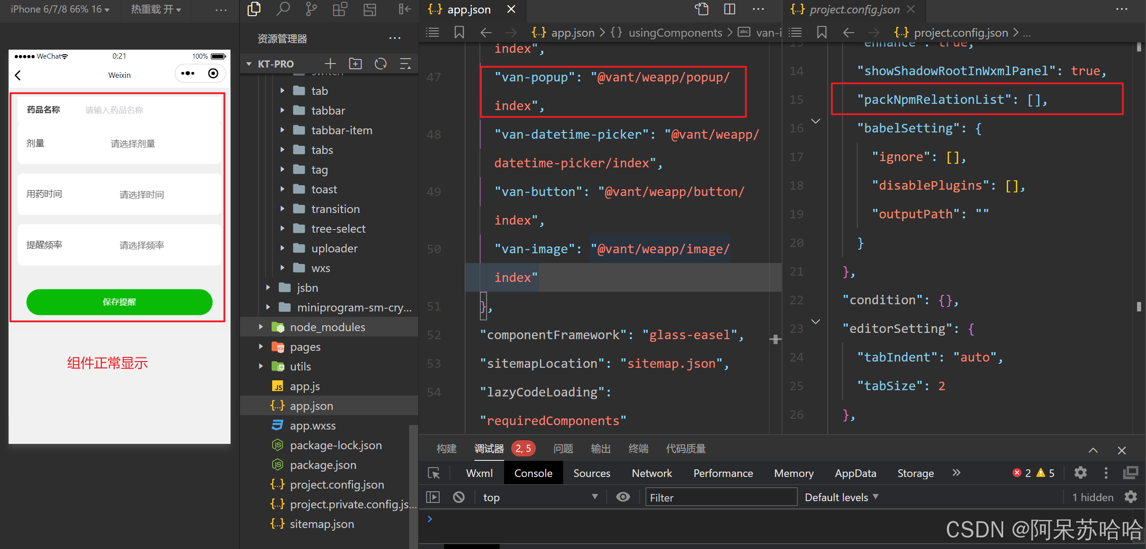
Task: Collapse the sidebar using the collapse panel icon
Action: (404, 9)
